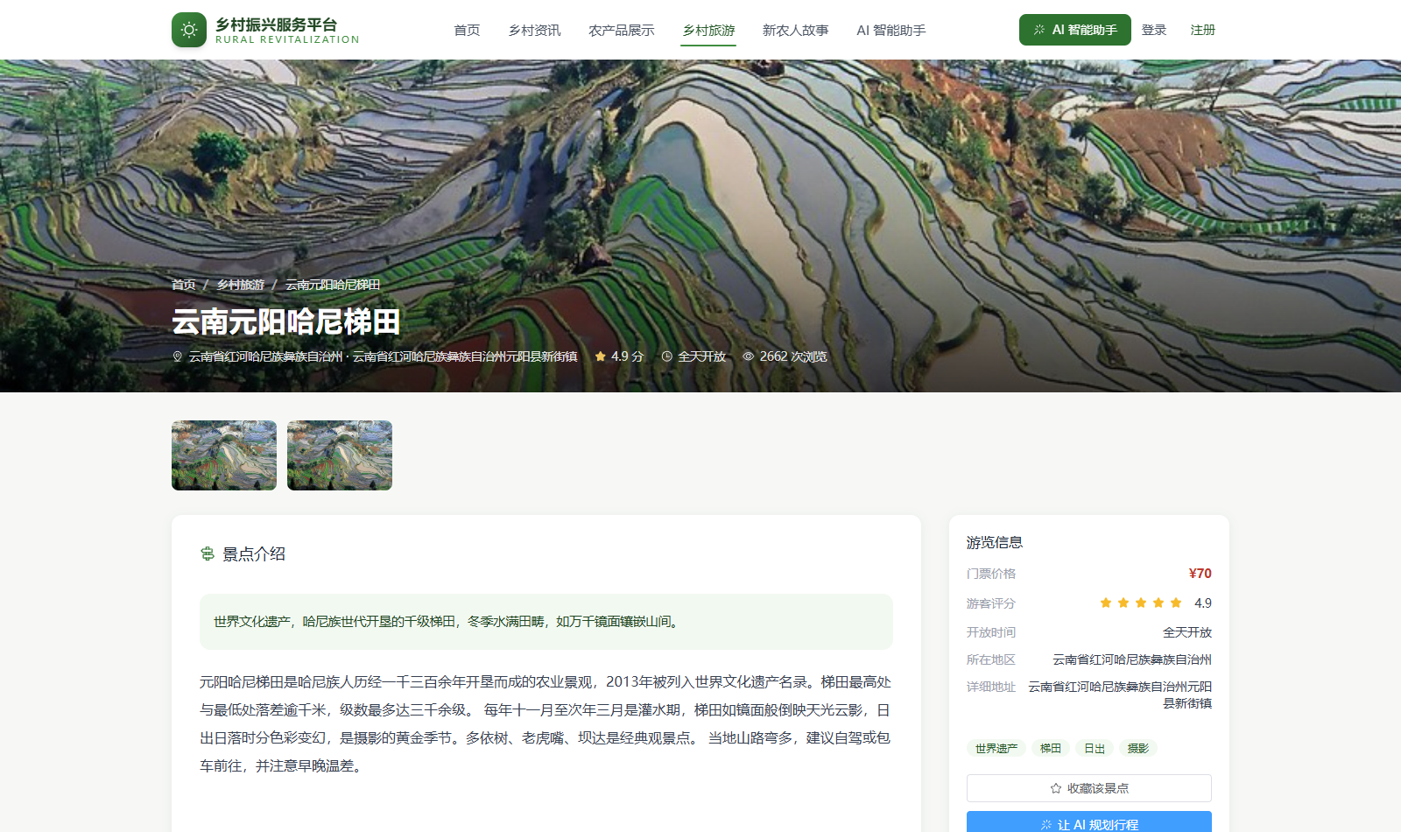This screenshot has width=1401, height=832.
Task: Click the five-star rating in 游客评分 row
Action: [1141, 603]
